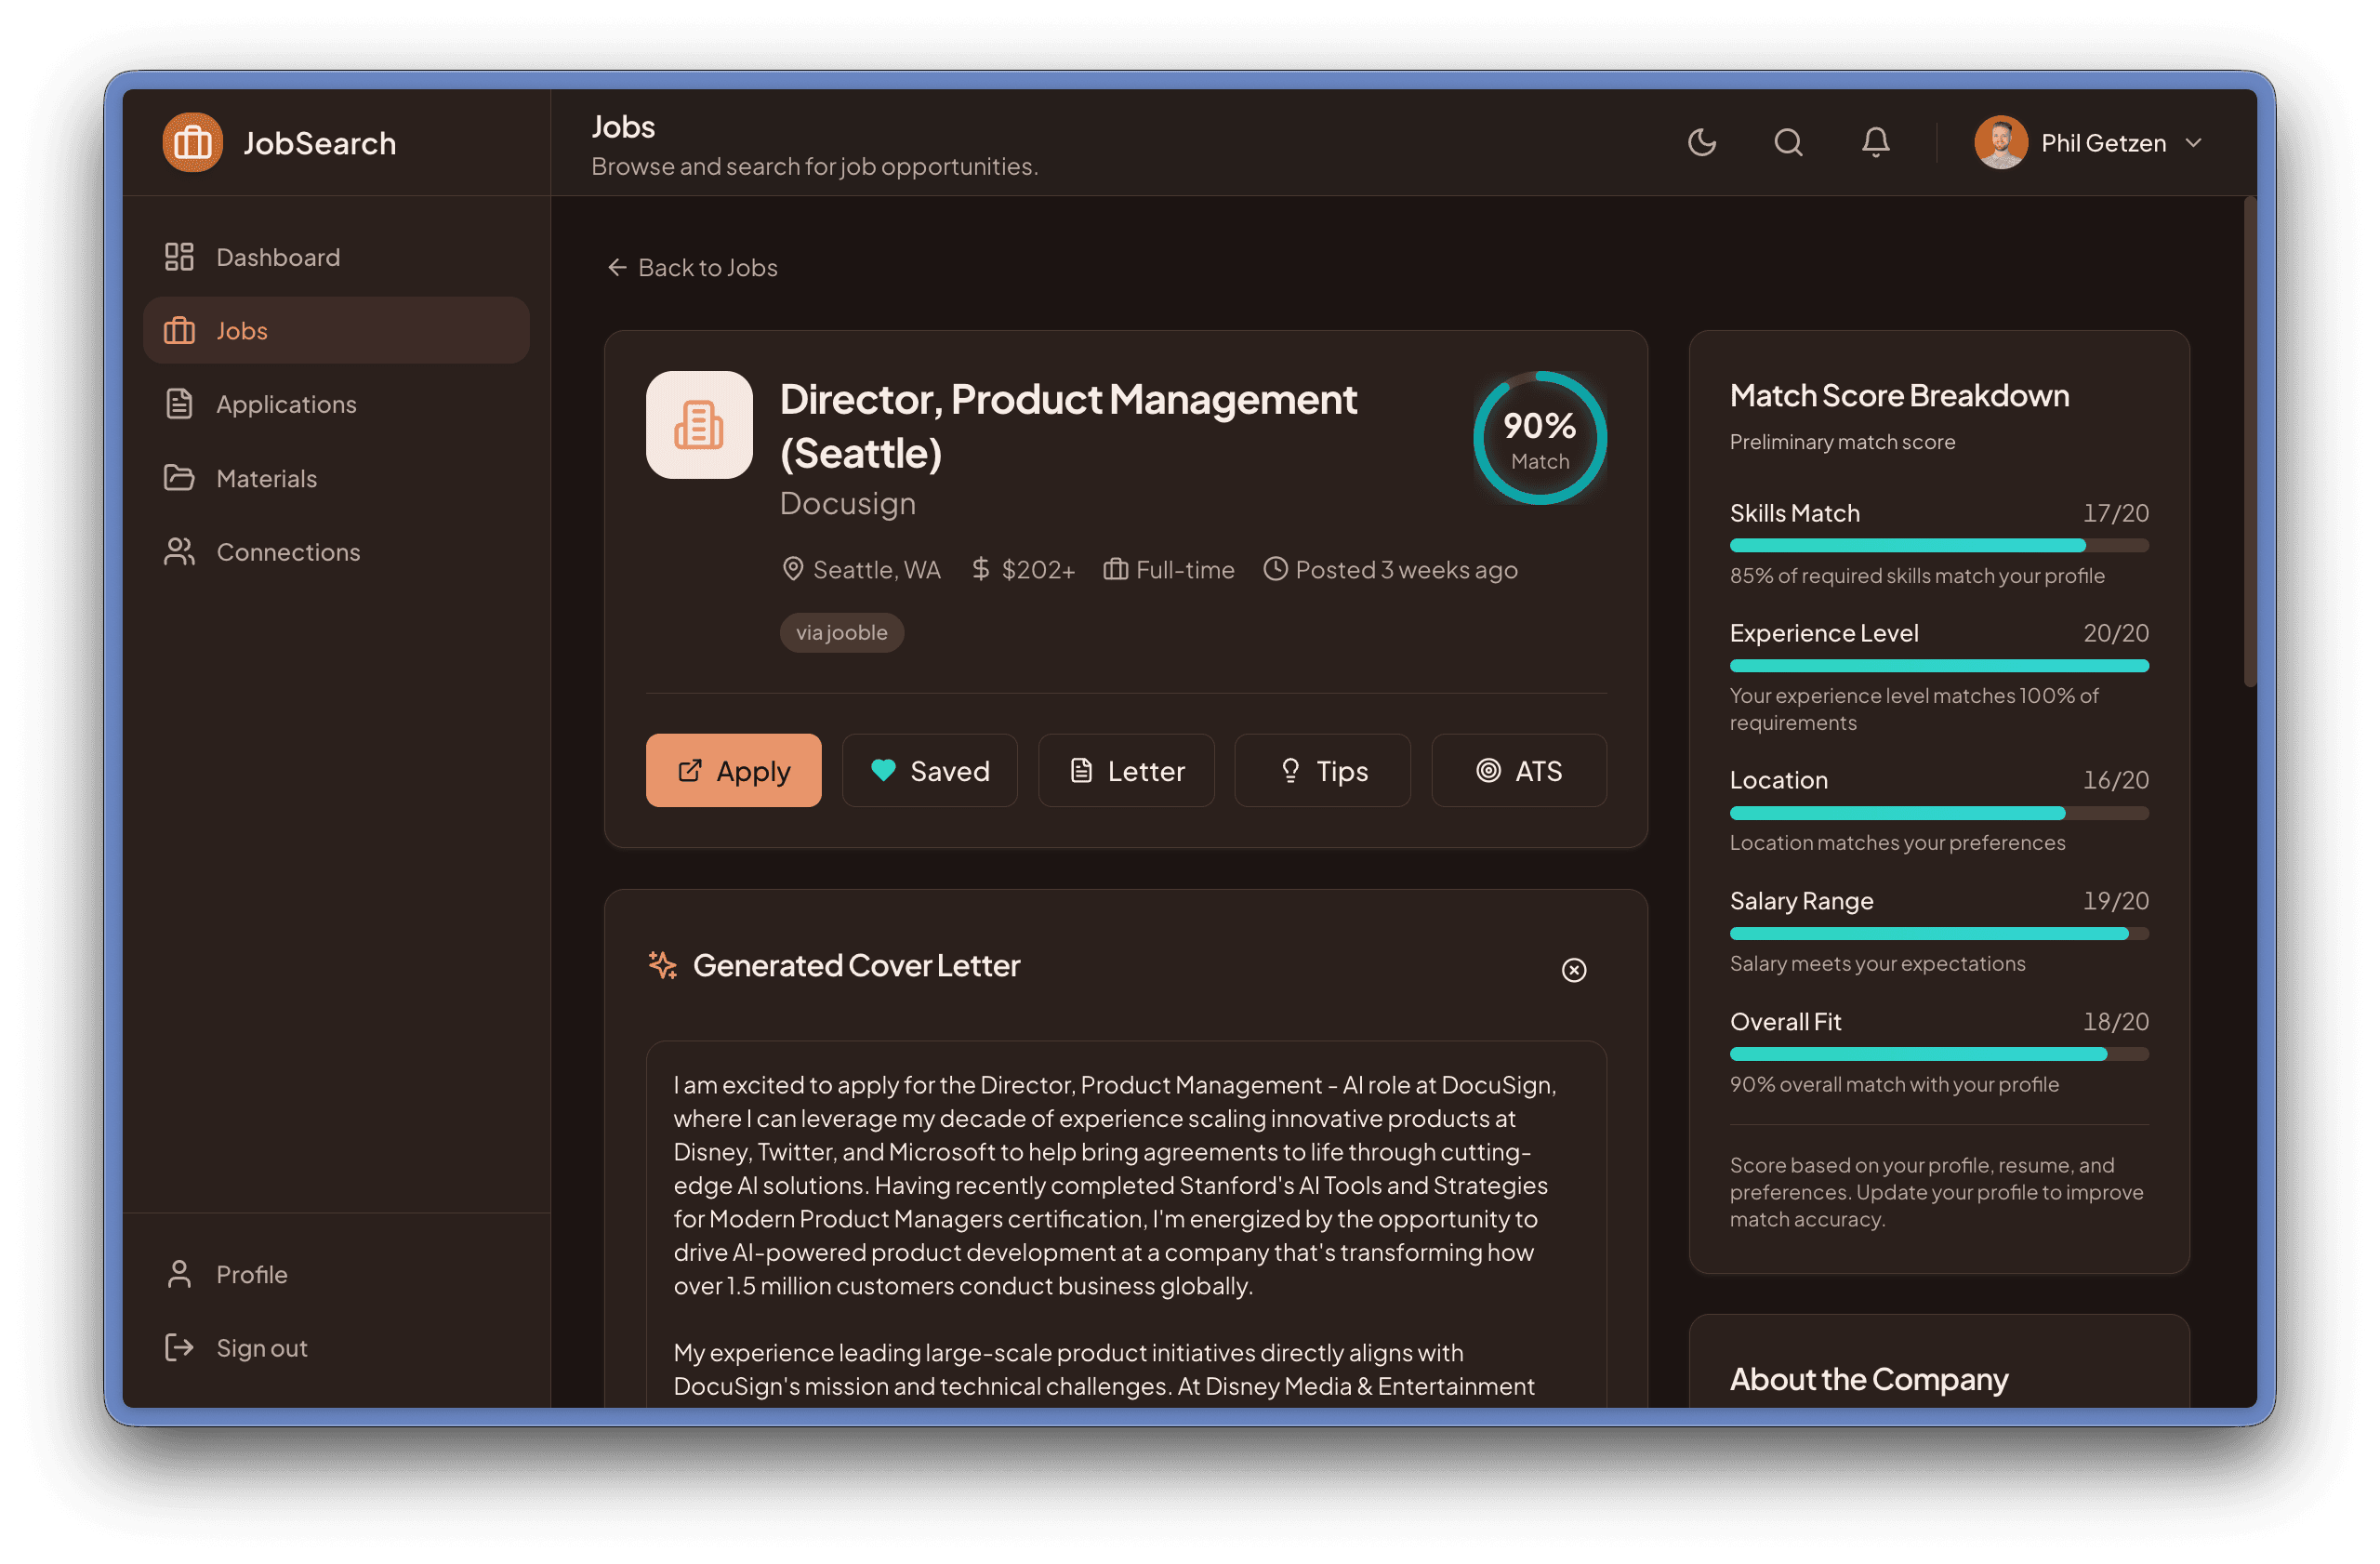2380x1564 pixels.
Task: Click the JobSearch briefcase logo
Action: point(192,143)
